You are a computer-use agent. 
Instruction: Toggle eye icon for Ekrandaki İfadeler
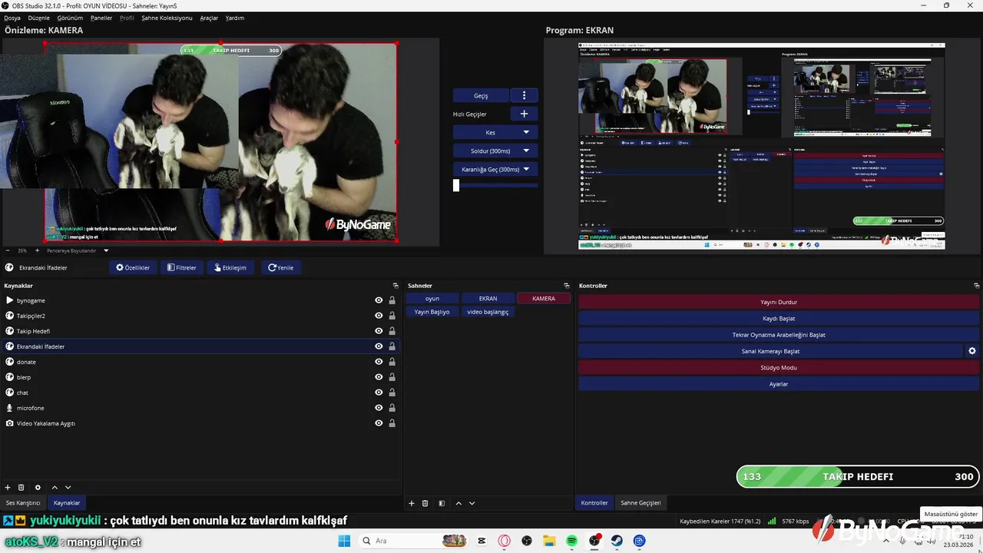point(379,346)
